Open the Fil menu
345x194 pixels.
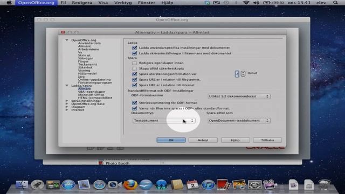pyautogui.click(x=63, y=3)
